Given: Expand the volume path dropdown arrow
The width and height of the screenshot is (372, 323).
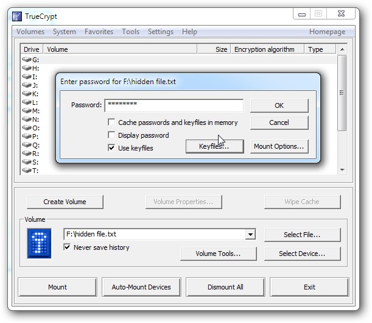Looking at the screenshot, I should pos(250,235).
